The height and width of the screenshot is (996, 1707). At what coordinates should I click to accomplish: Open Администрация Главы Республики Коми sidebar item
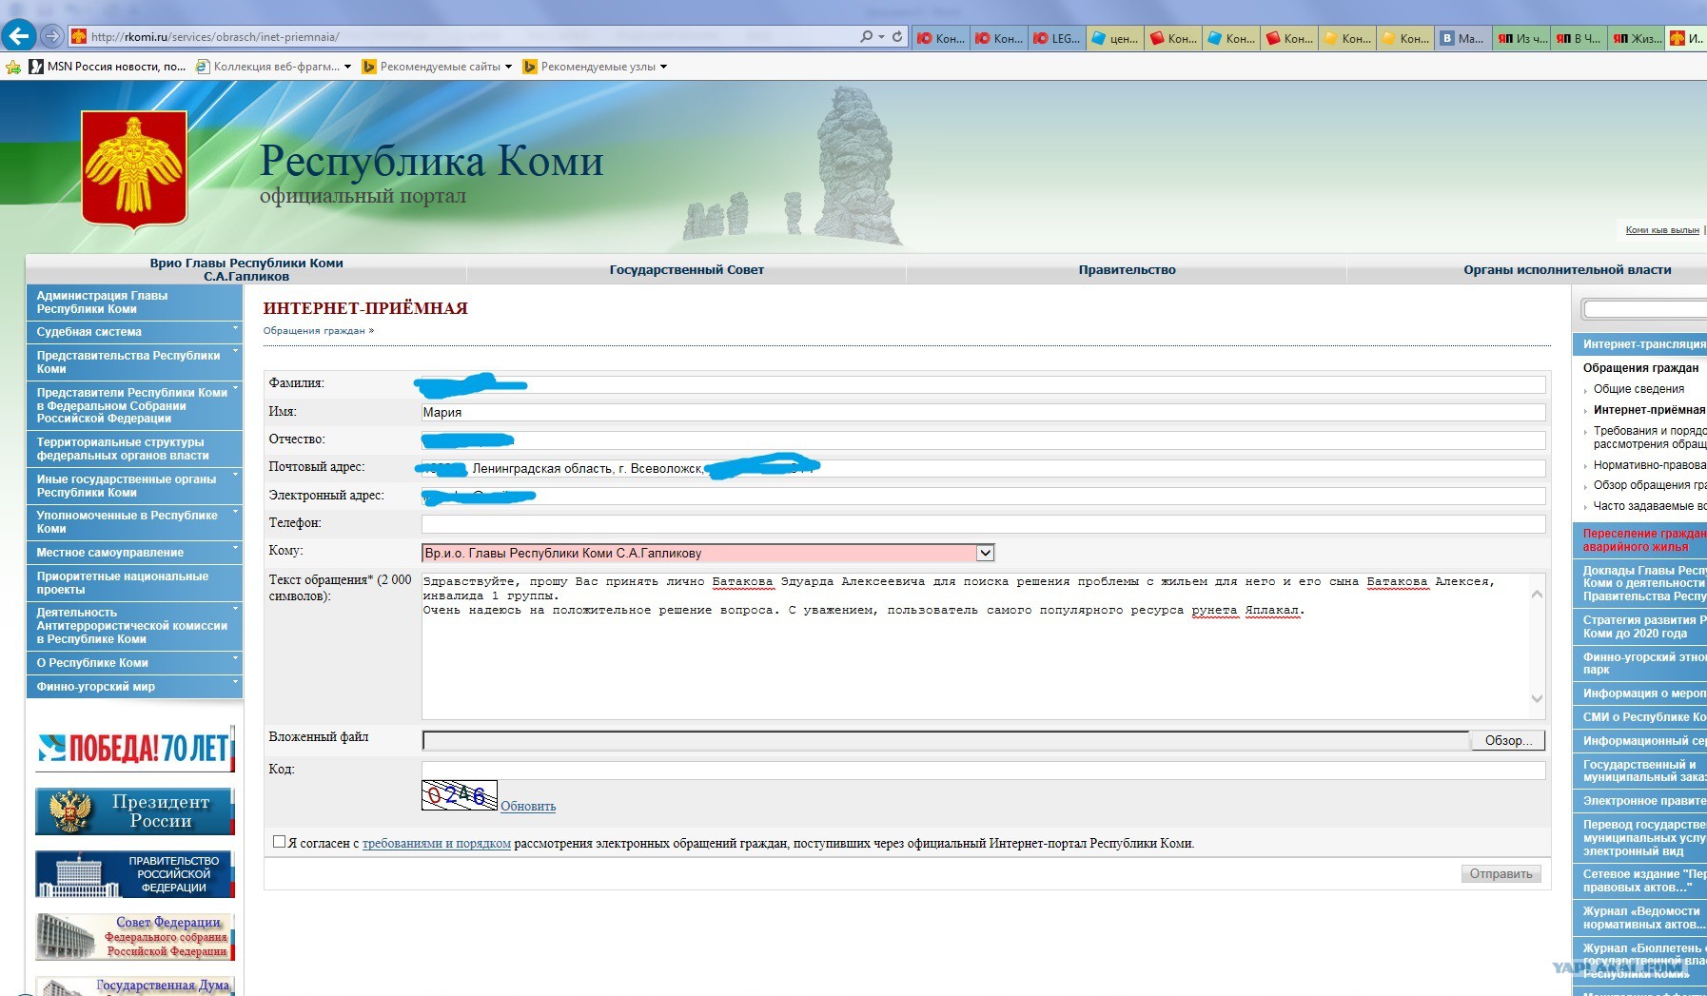[134, 303]
